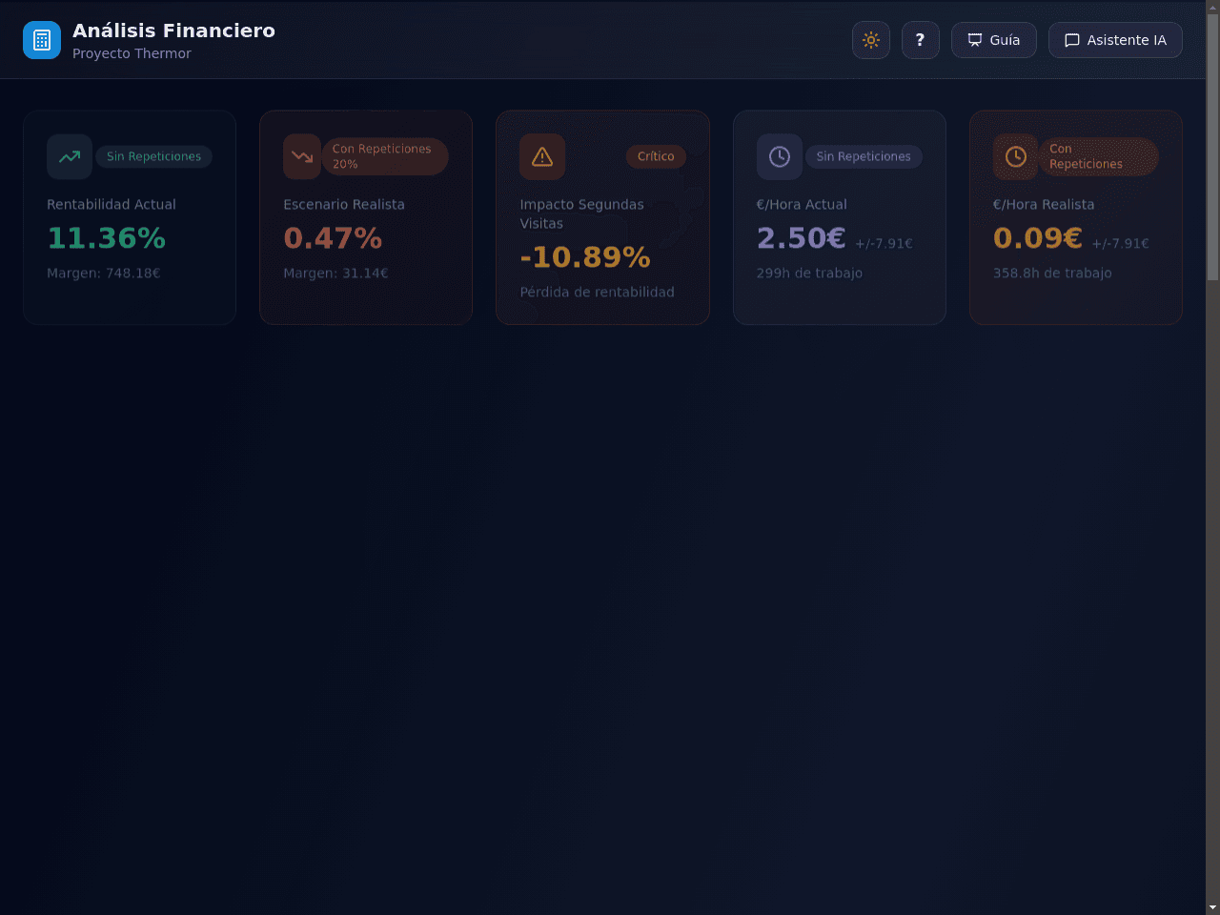Open help via question mark button

pyautogui.click(x=921, y=40)
